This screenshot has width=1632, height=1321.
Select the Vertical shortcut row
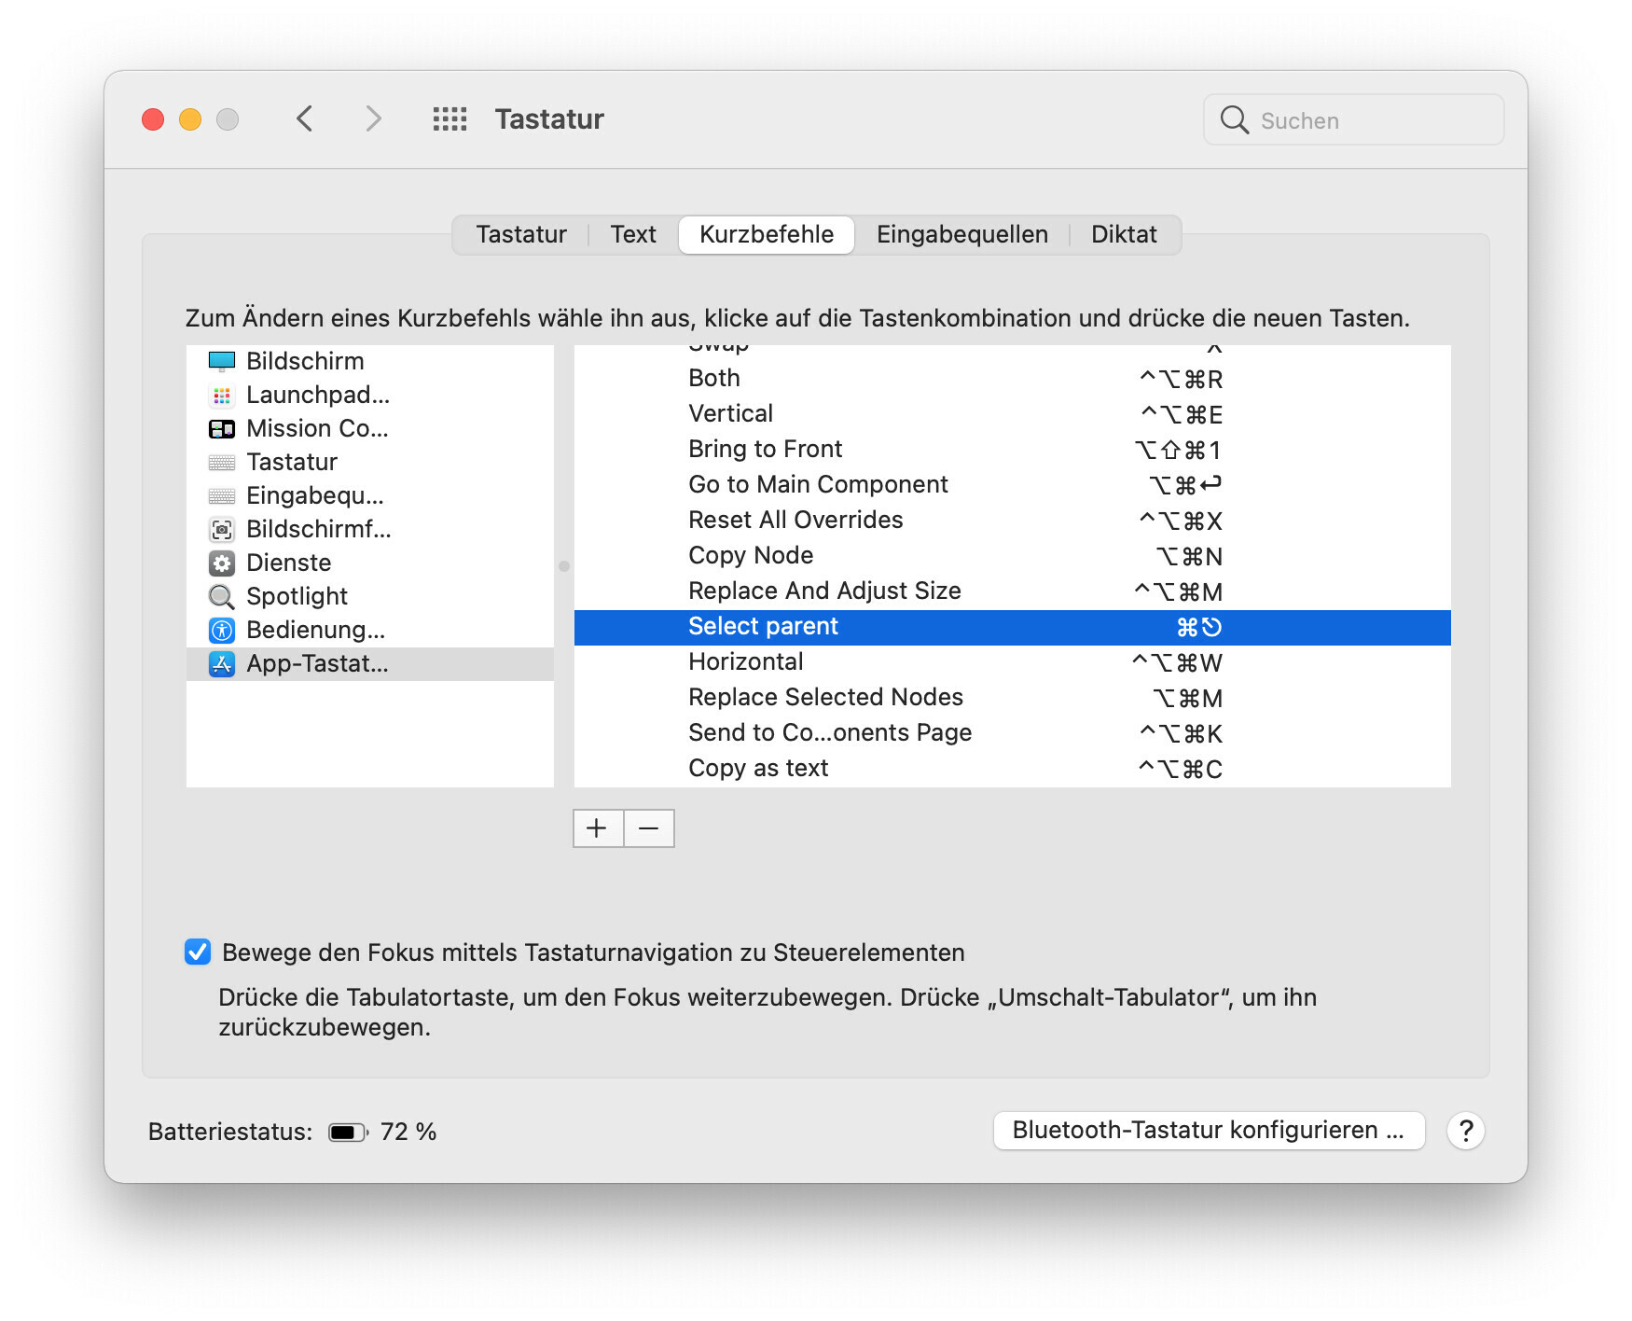[1013, 414]
